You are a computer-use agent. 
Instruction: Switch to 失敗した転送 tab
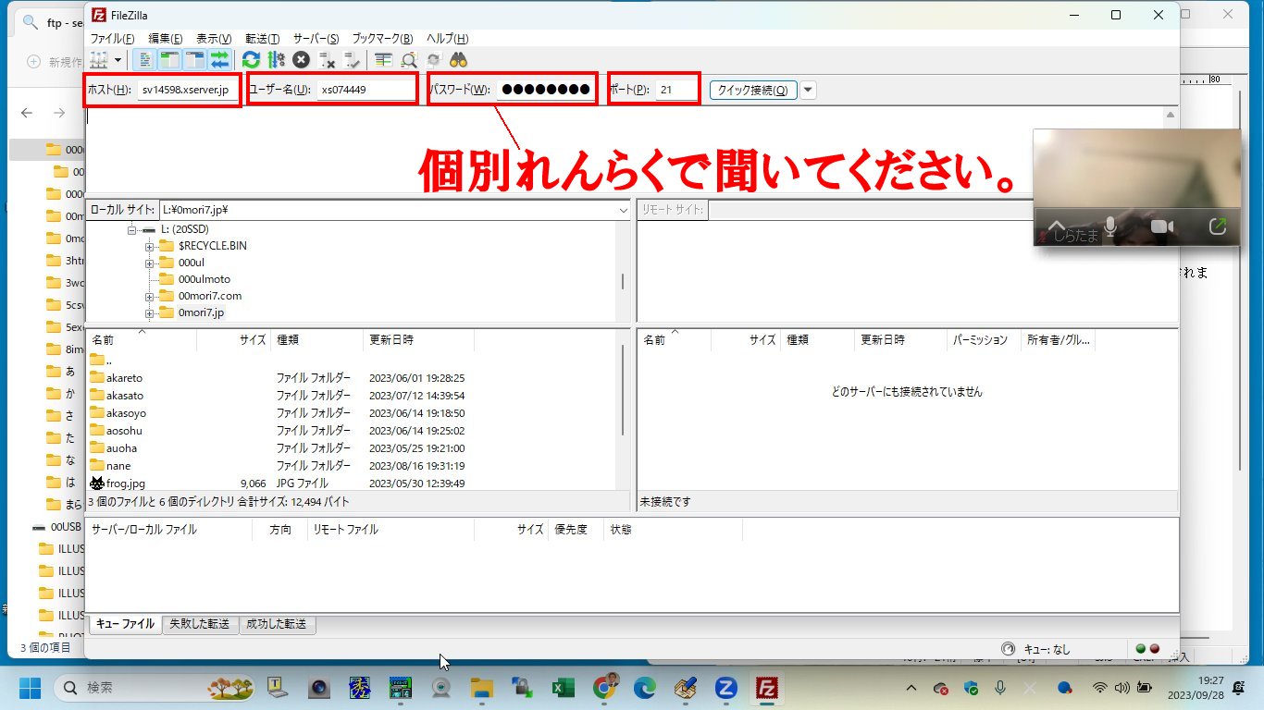coord(199,624)
